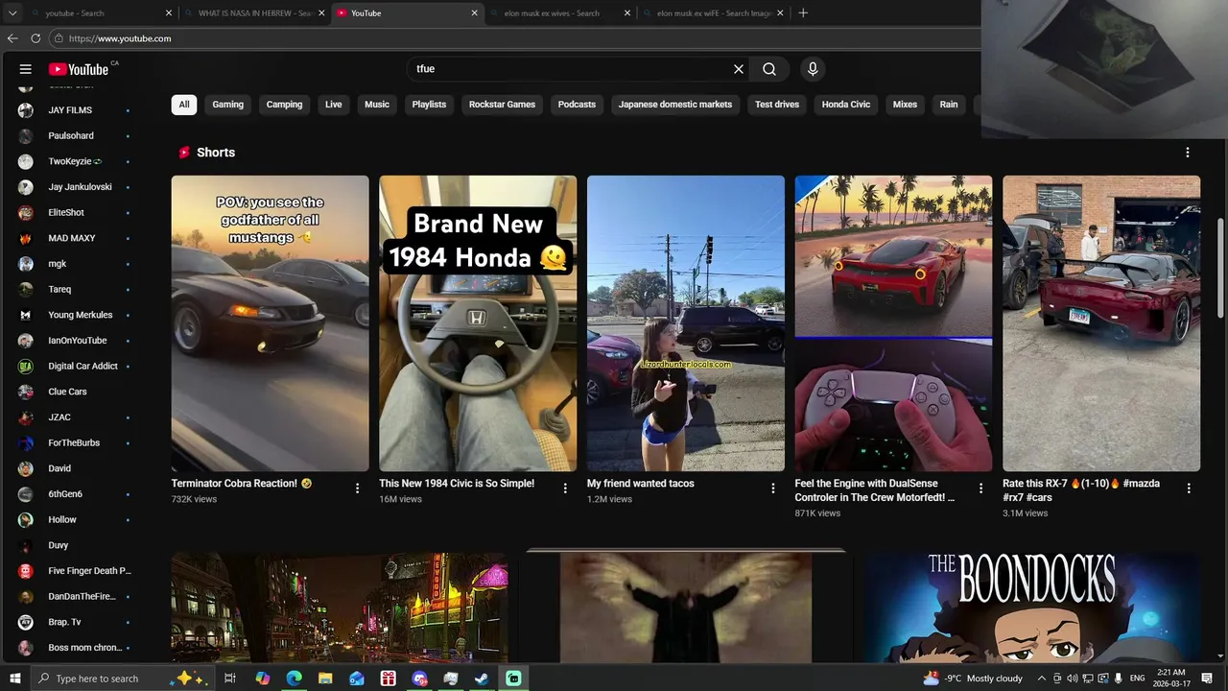The height and width of the screenshot is (691, 1228).
Task: Close the active YouTube tab
Action: point(474,13)
